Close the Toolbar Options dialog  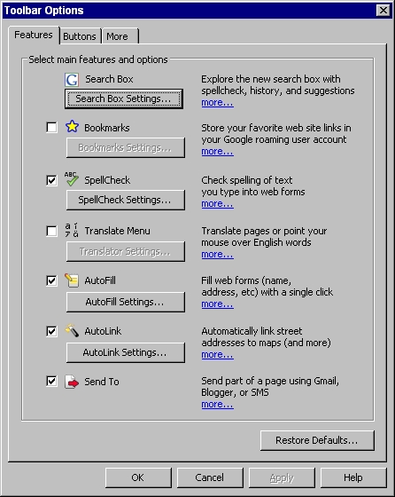(383, 10)
